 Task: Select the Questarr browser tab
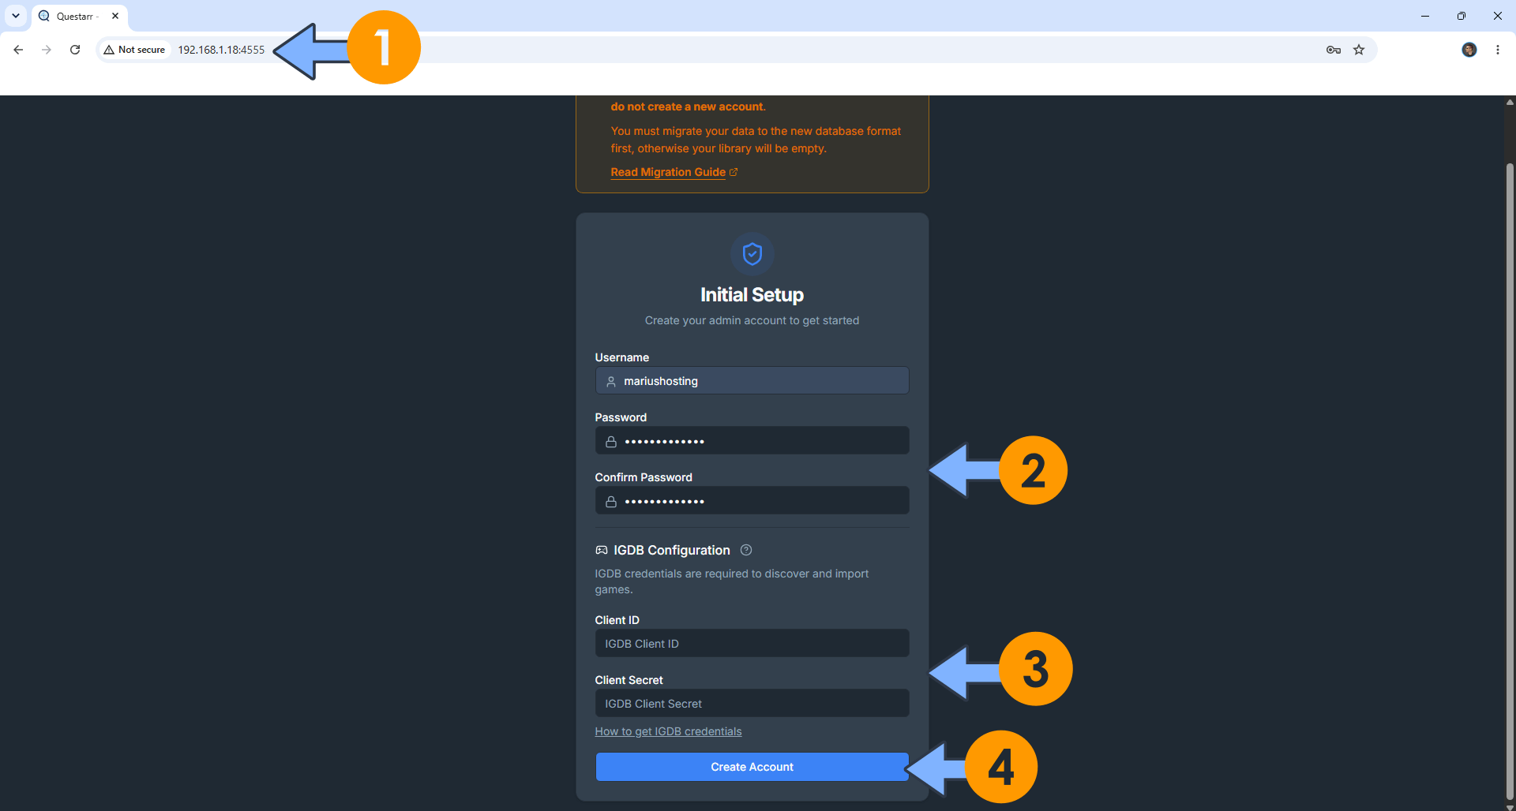79,16
